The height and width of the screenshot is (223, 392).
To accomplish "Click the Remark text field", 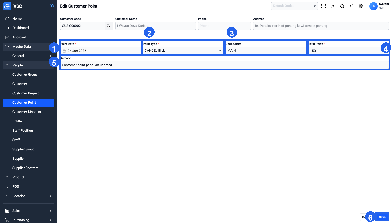I will [x=225, y=65].
